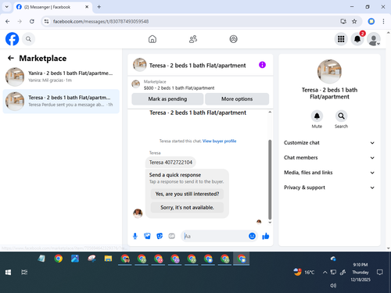The height and width of the screenshot is (293, 391).
Task: Open Windows Start menu
Action: (x=8, y=273)
